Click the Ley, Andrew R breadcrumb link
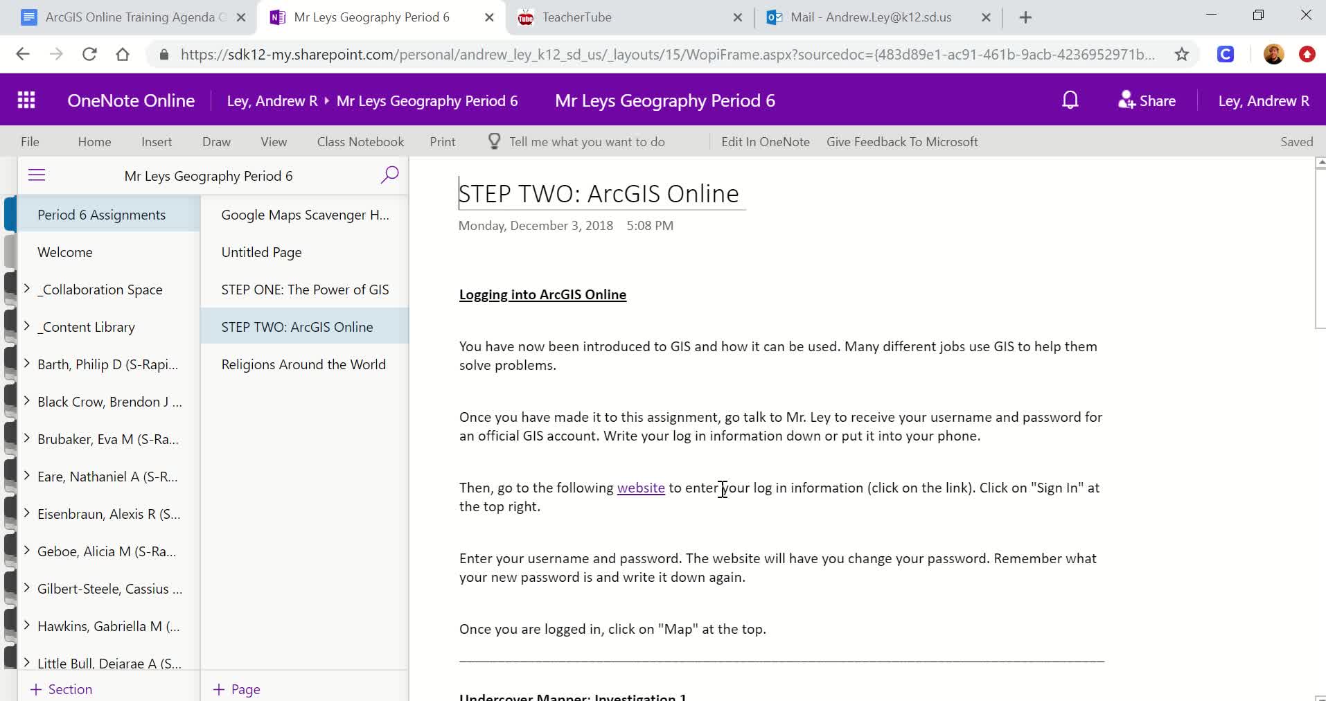Viewport: 1326px width, 701px height. (x=272, y=101)
